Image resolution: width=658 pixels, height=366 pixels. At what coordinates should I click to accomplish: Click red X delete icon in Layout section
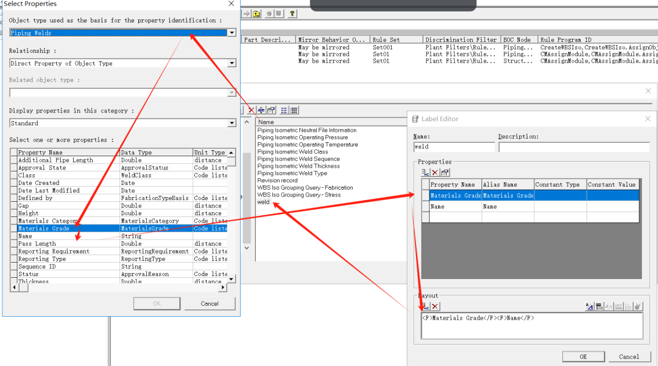tap(435, 306)
